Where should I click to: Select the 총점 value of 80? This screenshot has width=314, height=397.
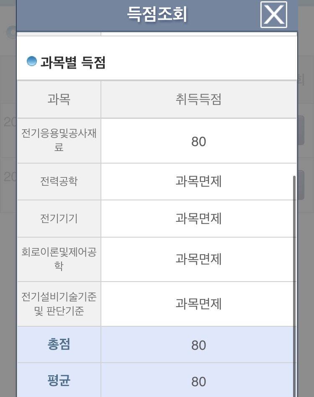tap(198, 345)
